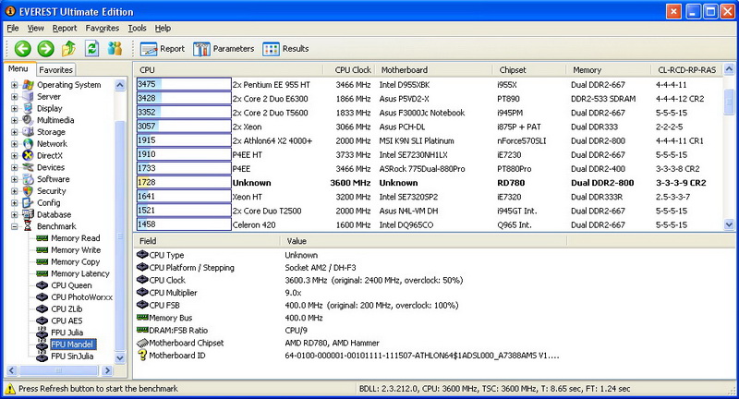Expand the Operating System node
This screenshot has width=739, height=399.
pos(14,85)
